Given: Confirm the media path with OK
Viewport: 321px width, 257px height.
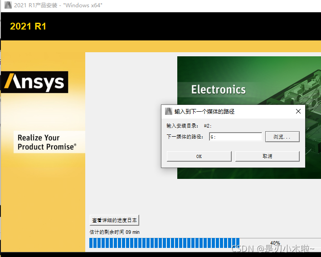Looking at the screenshot, I should point(199,156).
